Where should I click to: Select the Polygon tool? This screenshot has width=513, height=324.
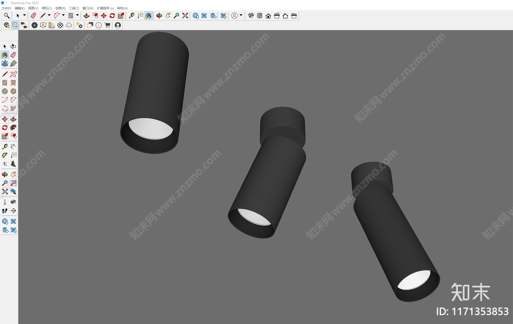click(x=13, y=91)
